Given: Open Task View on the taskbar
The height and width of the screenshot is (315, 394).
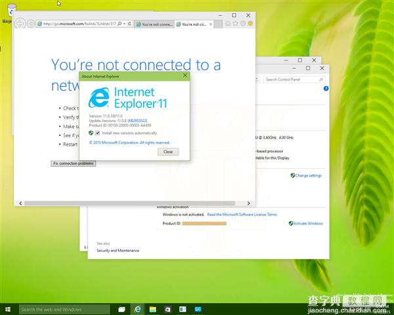Looking at the screenshot, I should [x=121, y=310].
